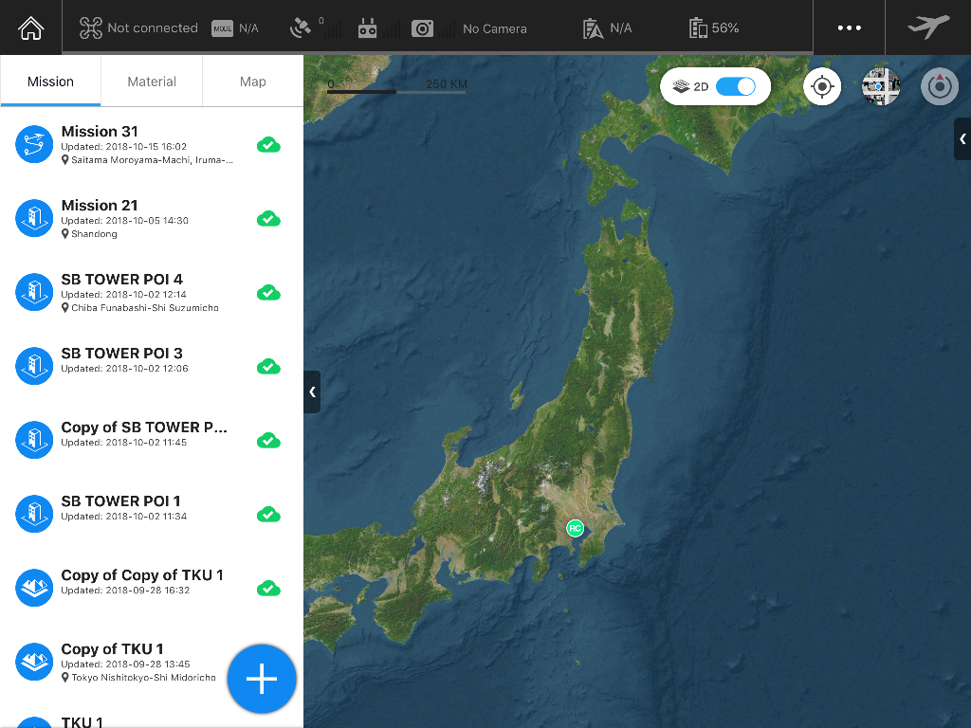This screenshot has height=728, width=971.
Task: Open the compass orientation control
Action: (x=940, y=86)
